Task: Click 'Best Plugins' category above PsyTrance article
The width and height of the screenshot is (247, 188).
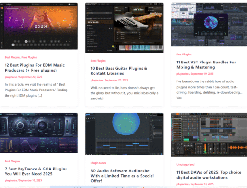Action: [x=12, y=161]
